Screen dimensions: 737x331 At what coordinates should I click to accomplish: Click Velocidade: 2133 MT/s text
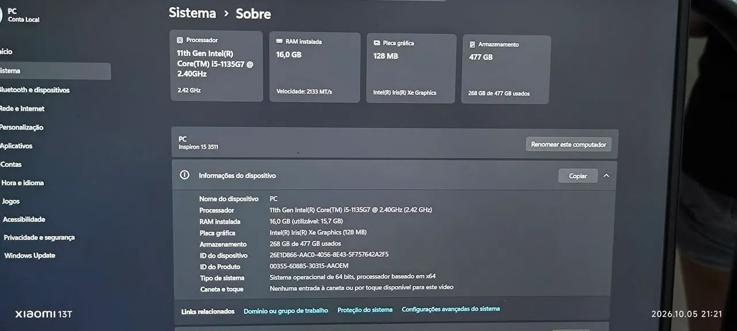(x=304, y=92)
